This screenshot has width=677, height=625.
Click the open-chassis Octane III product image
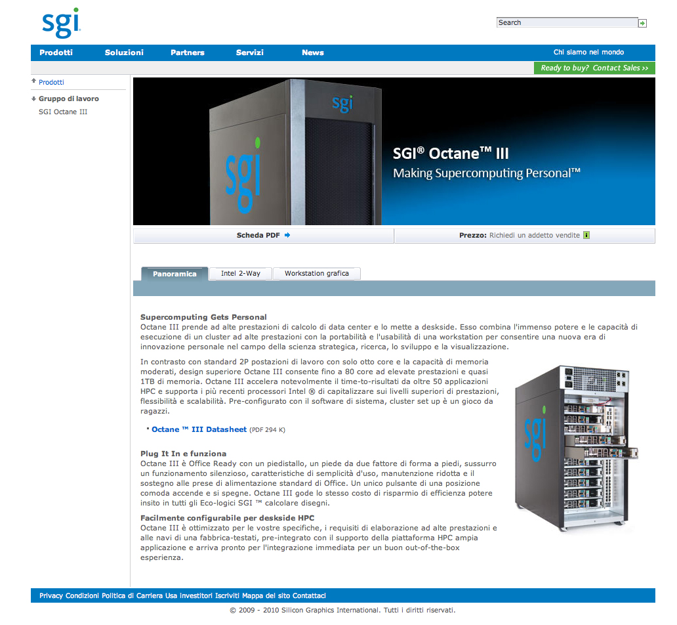pos(577,448)
